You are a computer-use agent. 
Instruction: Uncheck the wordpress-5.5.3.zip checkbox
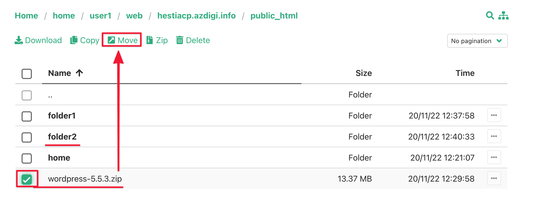pyautogui.click(x=27, y=179)
